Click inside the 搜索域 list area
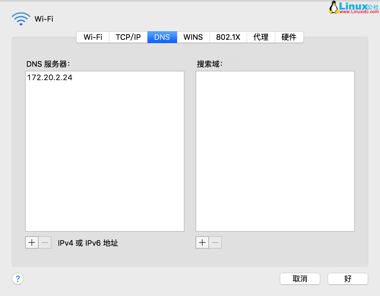Image resolution: width=380 pixels, height=296 pixels. [275, 151]
